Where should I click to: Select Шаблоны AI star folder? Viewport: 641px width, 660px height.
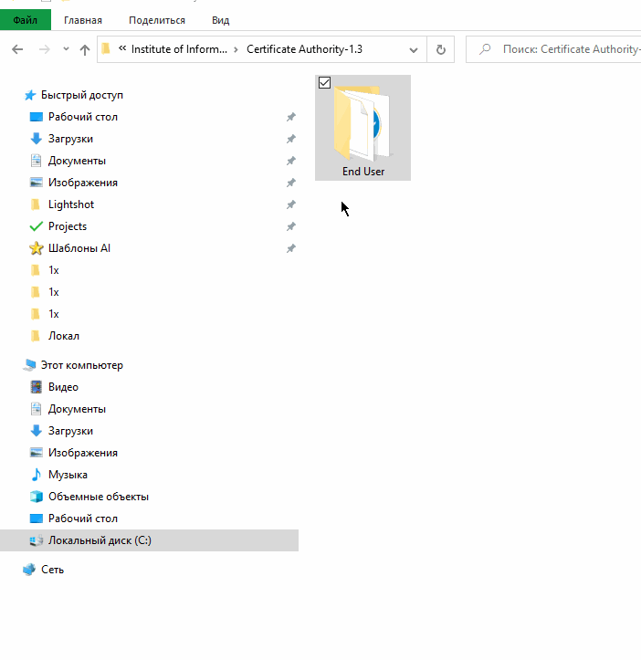[x=79, y=248]
